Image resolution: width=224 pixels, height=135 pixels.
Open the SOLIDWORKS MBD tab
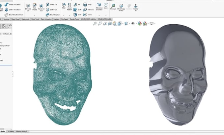[105, 19]
